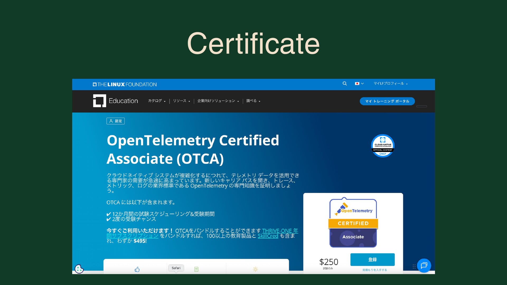Click the grip dots beside chat bubble
The height and width of the screenshot is (285, 507).
tap(414, 267)
